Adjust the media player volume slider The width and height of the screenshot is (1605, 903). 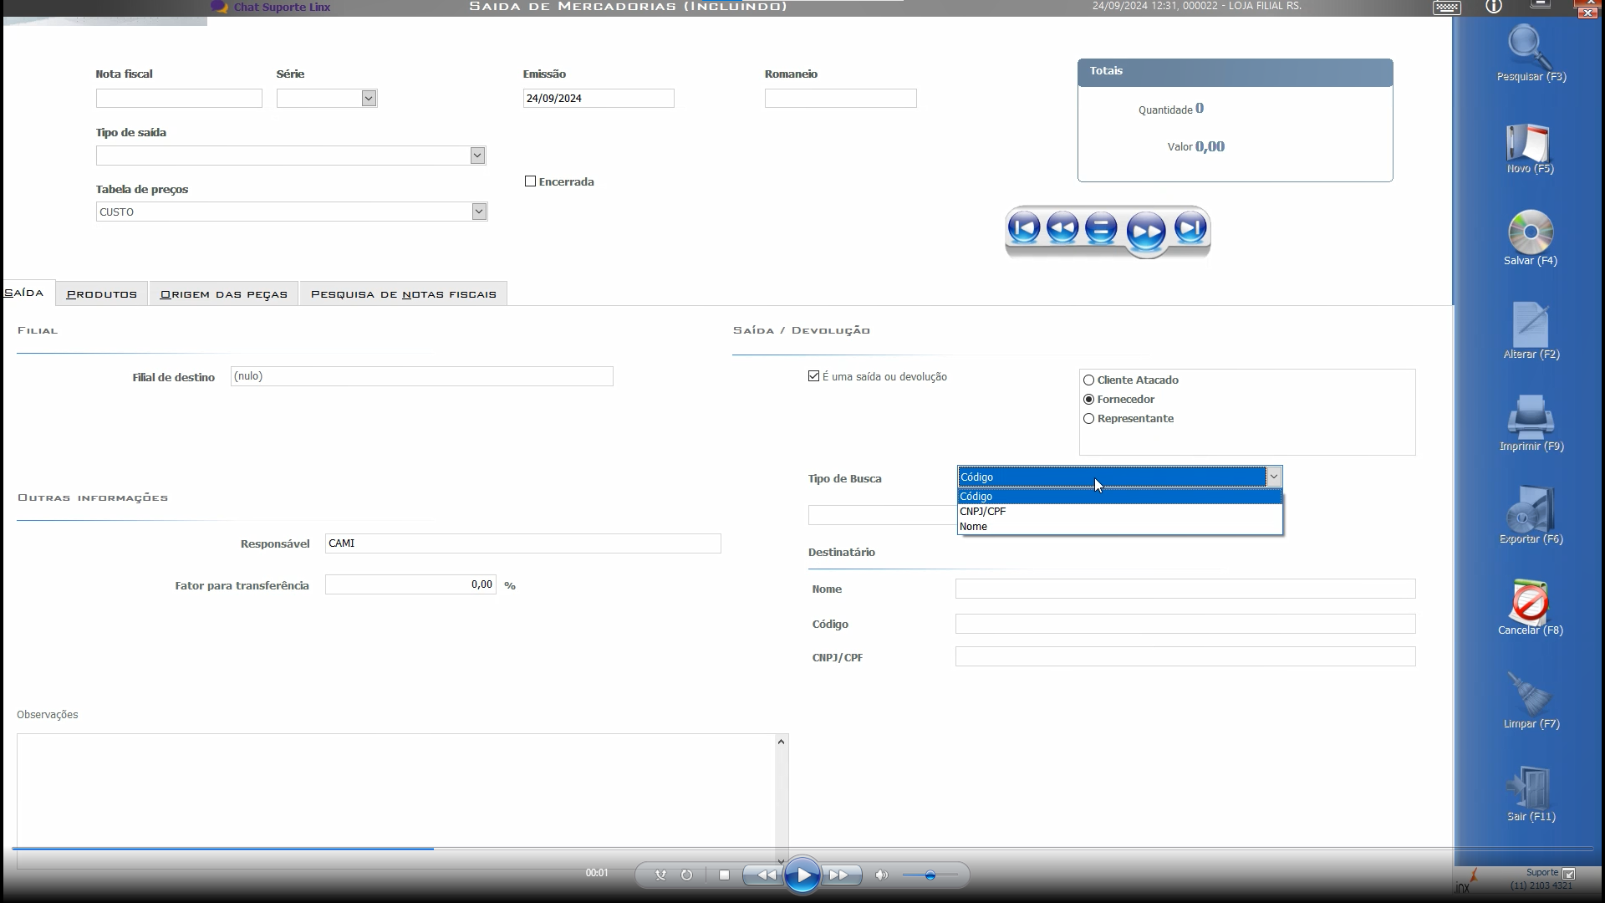(930, 875)
